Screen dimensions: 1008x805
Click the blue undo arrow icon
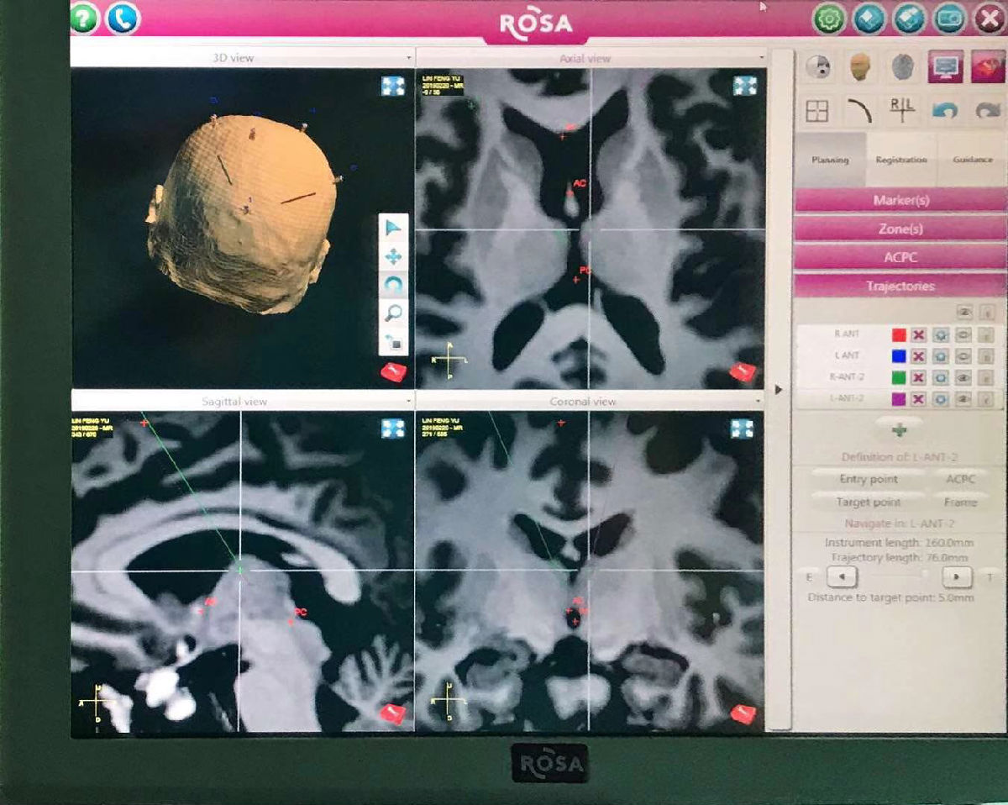945,111
